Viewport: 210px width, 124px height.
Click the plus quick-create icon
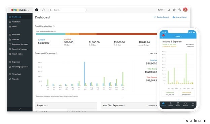click(x=37, y=10)
